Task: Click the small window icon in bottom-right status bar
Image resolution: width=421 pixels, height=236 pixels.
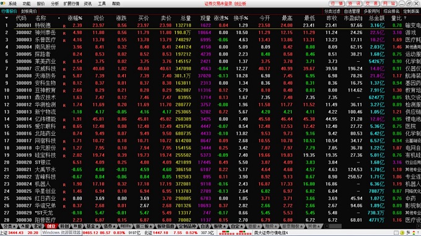Action: coord(396,233)
